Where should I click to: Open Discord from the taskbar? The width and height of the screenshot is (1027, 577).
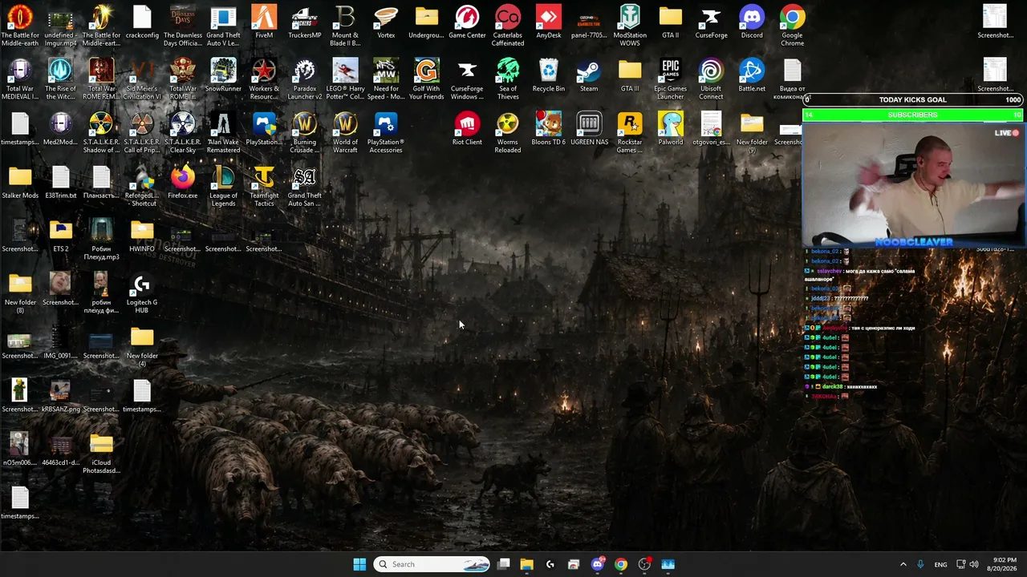pos(598,564)
